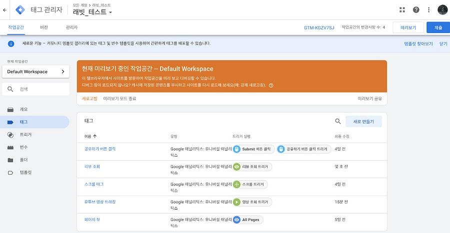Open the help question mark icon
Screen dimensions: 450x233
[x=416, y=10]
